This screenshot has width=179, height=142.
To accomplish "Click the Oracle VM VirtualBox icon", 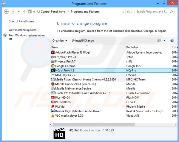I will [53, 93].
